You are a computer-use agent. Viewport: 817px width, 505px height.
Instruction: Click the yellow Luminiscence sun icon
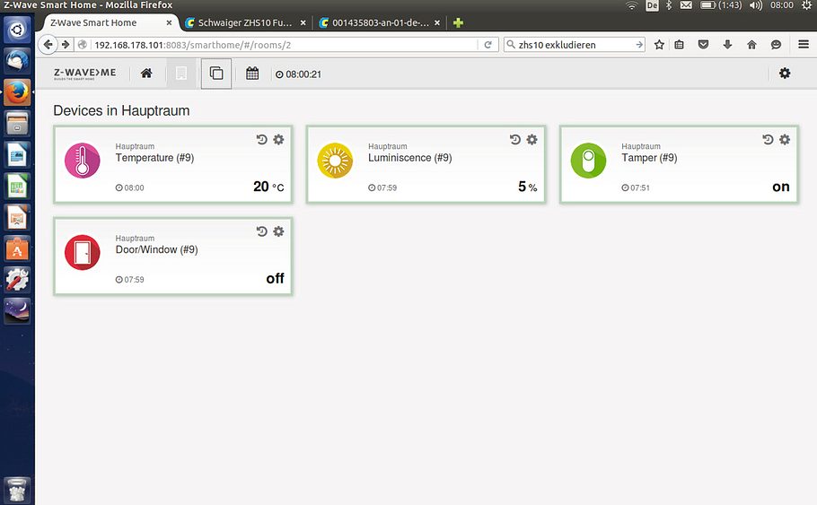coord(336,161)
